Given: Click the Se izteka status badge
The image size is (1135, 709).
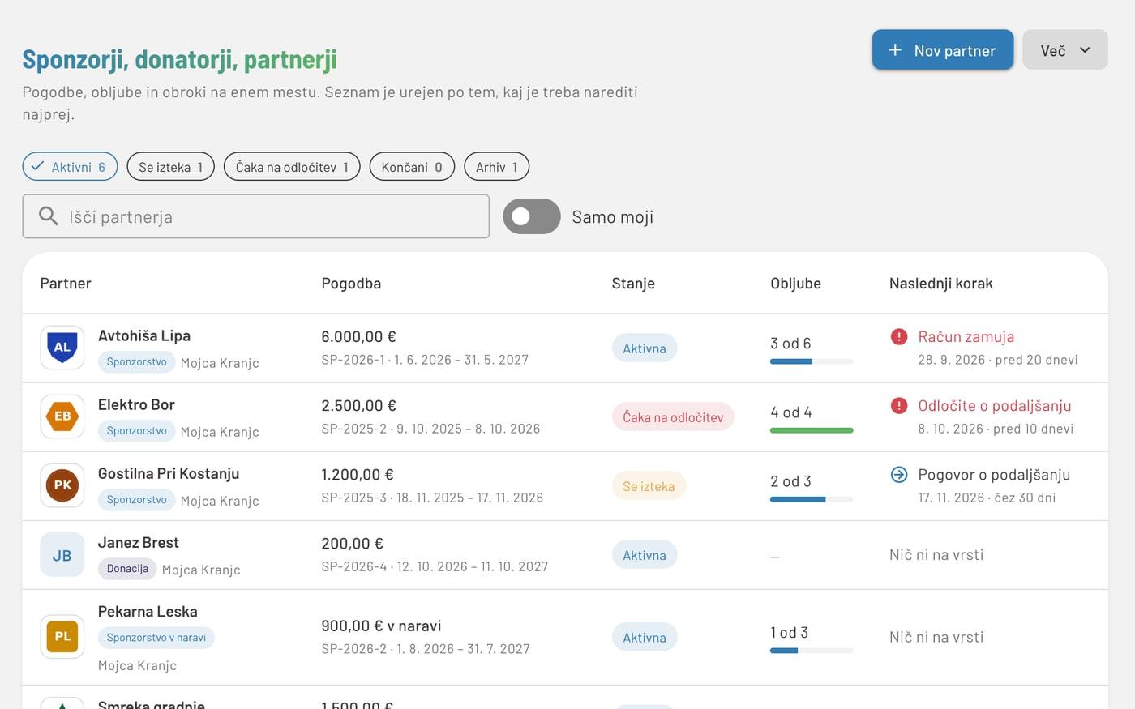Looking at the screenshot, I should 649,486.
